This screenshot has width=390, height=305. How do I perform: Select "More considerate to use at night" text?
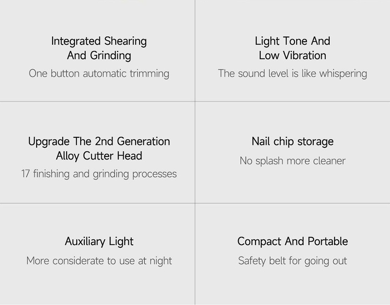(x=99, y=261)
